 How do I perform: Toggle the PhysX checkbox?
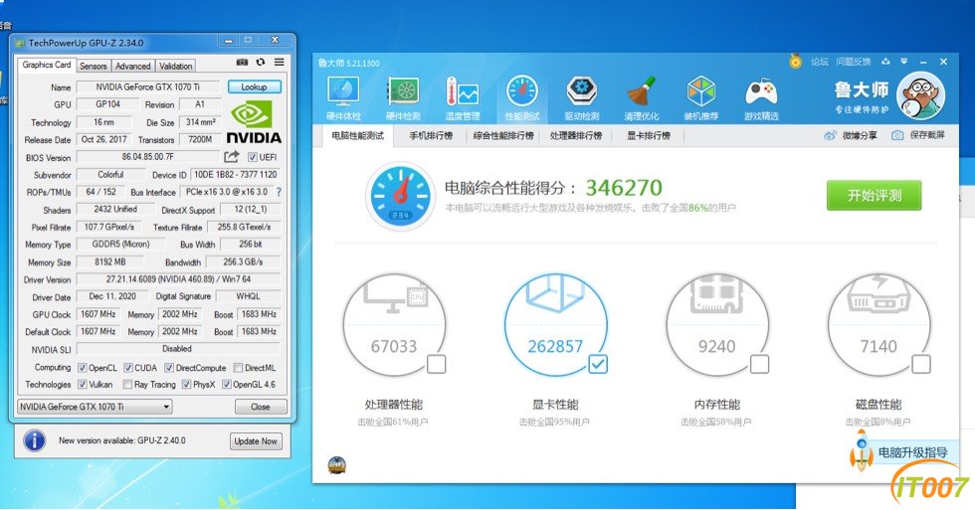point(187,385)
